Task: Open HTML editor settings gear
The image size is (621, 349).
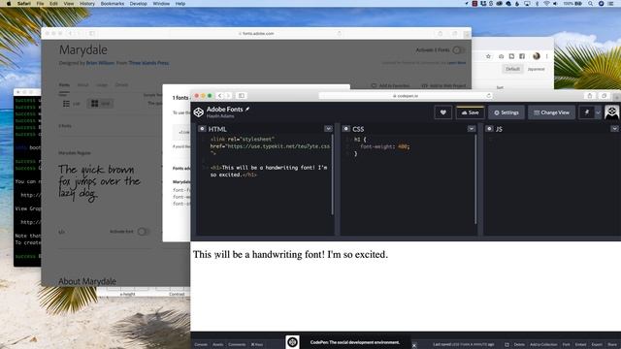Action: (x=202, y=129)
